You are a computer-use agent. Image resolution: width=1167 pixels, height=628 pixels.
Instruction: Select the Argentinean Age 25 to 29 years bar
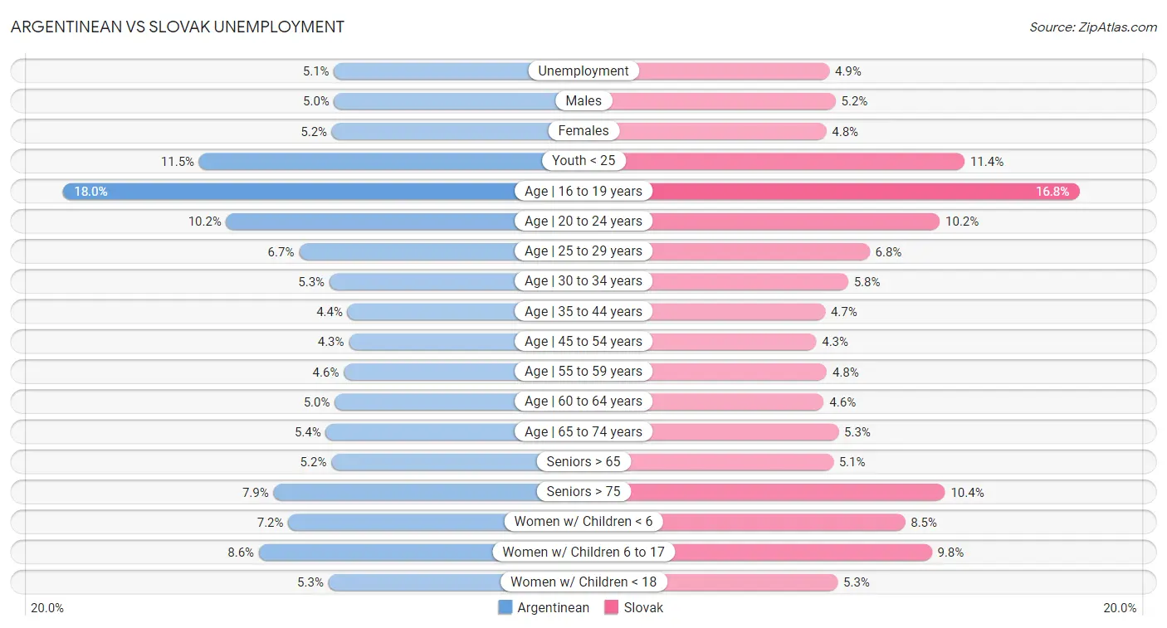408,251
